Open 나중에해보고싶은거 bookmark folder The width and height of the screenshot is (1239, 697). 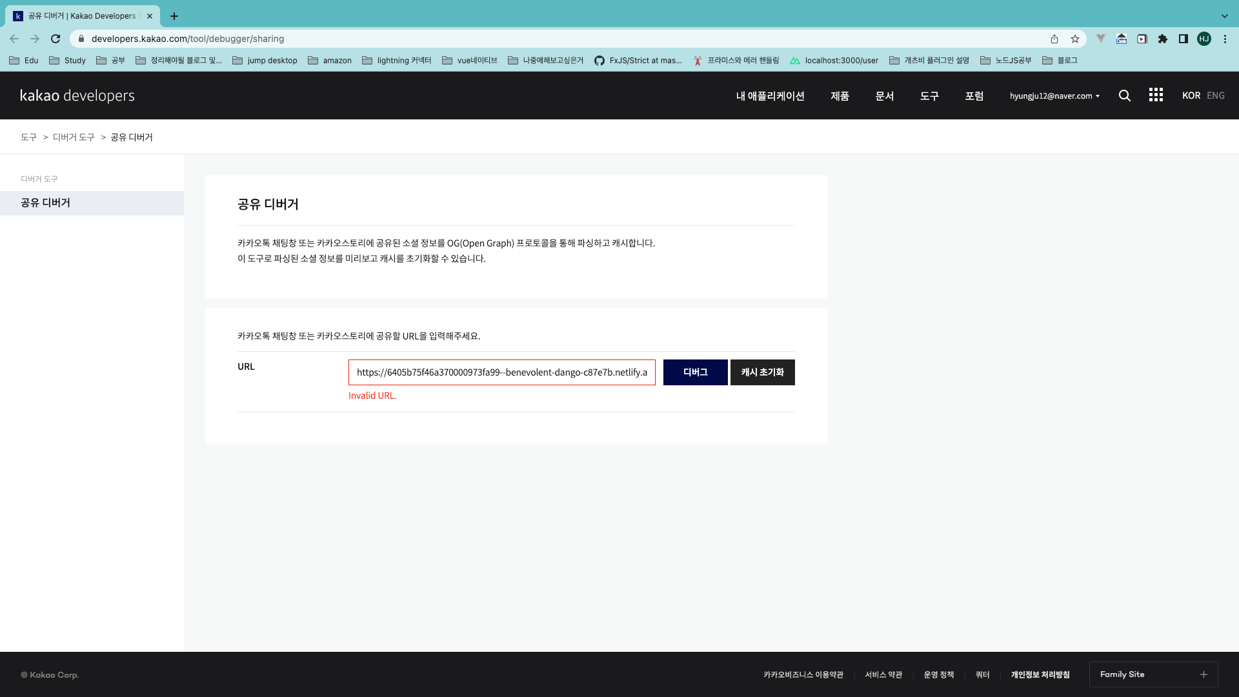tap(546, 61)
